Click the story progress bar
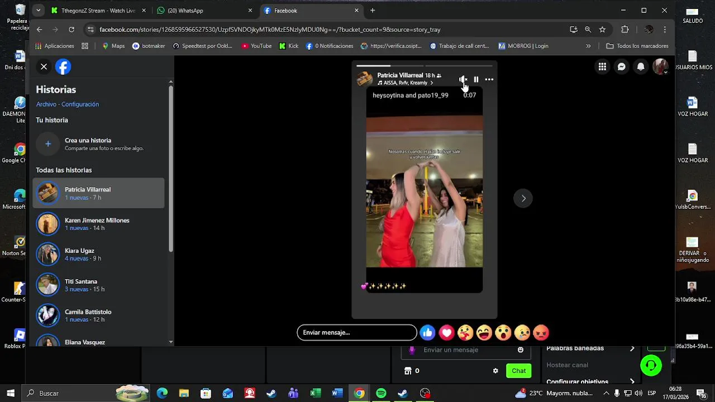The height and width of the screenshot is (402, 715). pos(425,66)
